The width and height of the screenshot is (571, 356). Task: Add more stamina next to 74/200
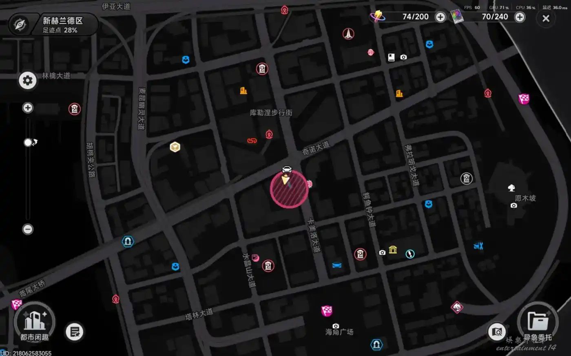(440, 17)
